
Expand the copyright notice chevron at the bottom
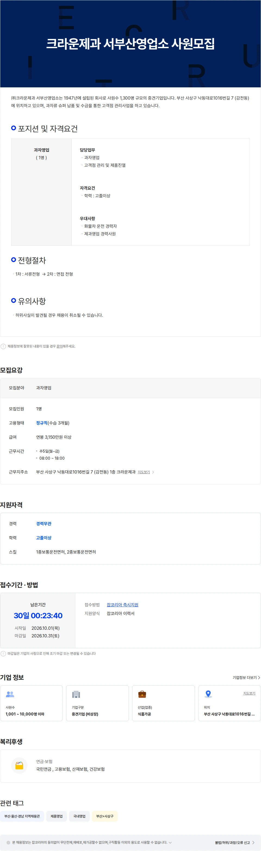[170, 842]
